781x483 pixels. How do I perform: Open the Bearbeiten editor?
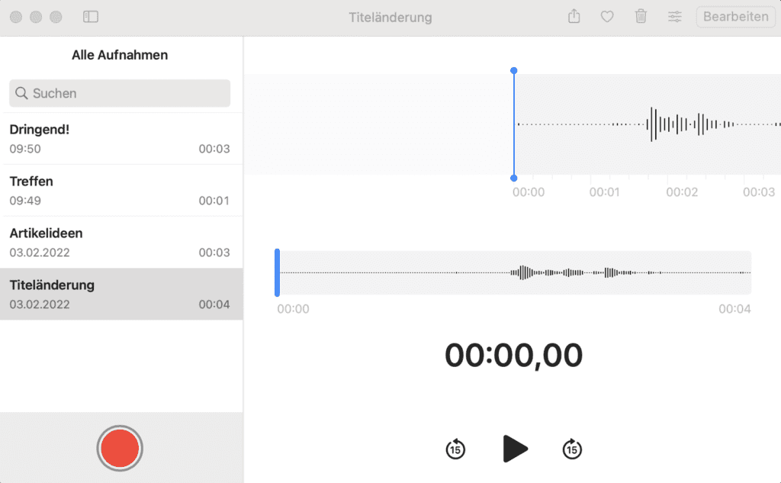[x=734, y=16]
